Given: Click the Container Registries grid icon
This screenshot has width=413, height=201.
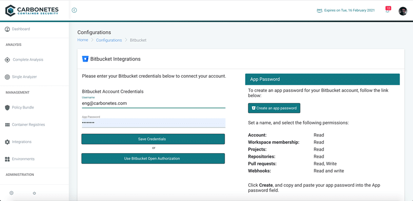Looking at the screenshot, I should 8,125.
